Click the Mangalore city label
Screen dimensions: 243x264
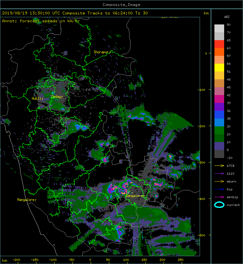tap(26, 200)
